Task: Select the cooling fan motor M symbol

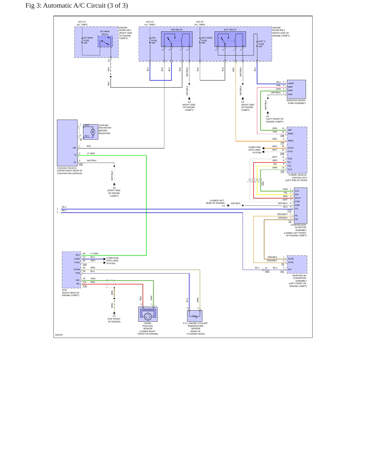Action: click(x=93, y=132)
